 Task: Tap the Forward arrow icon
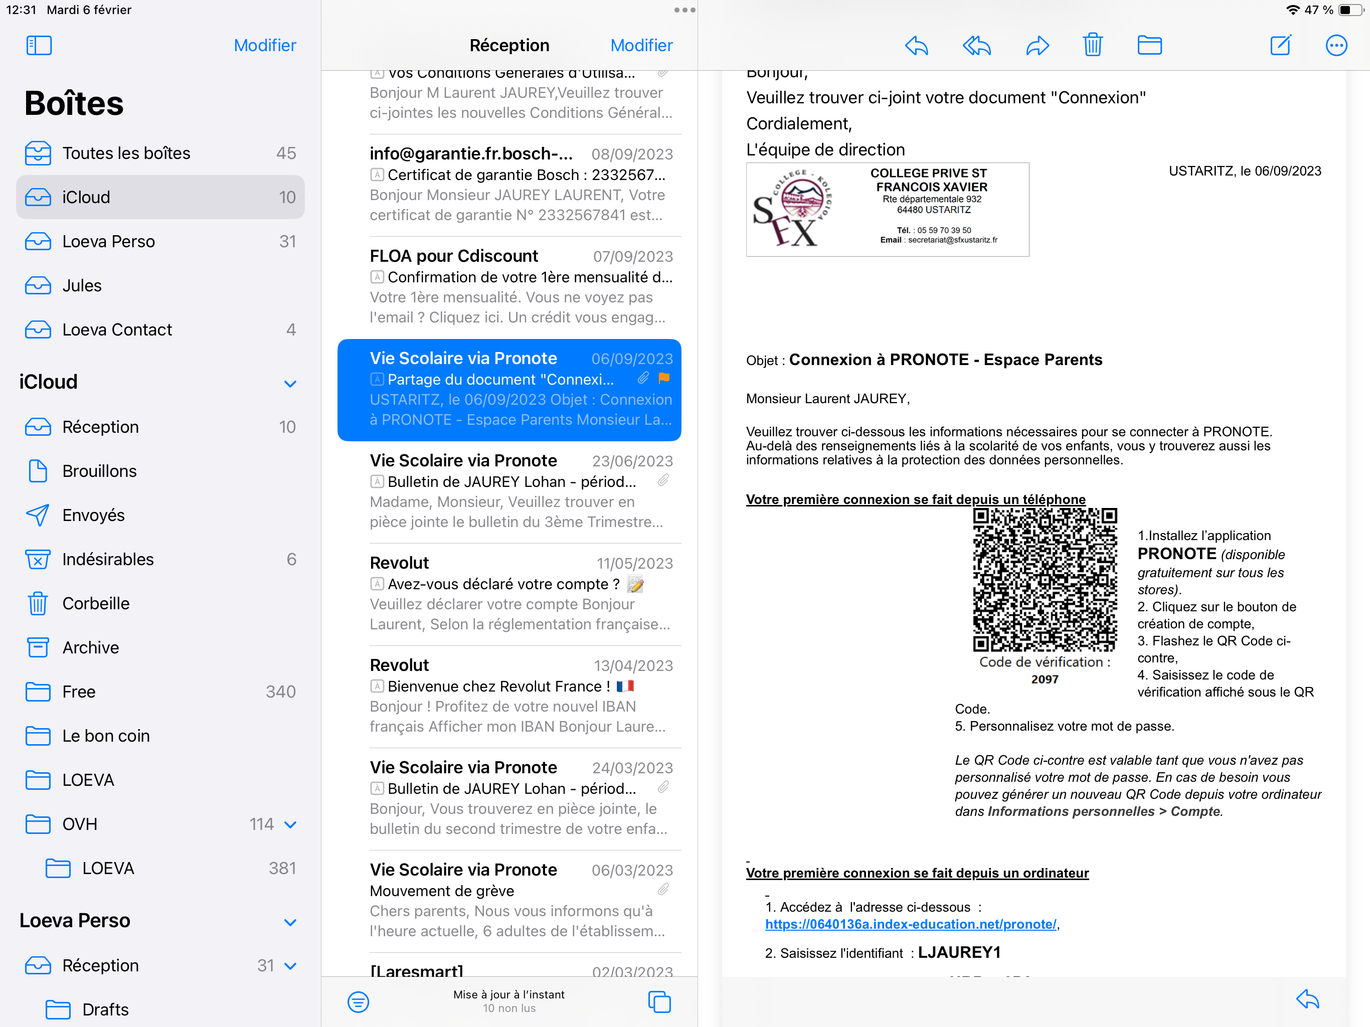click(1037, 45)
